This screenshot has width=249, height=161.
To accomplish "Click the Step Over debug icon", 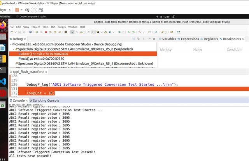I will tap(55, 32).
